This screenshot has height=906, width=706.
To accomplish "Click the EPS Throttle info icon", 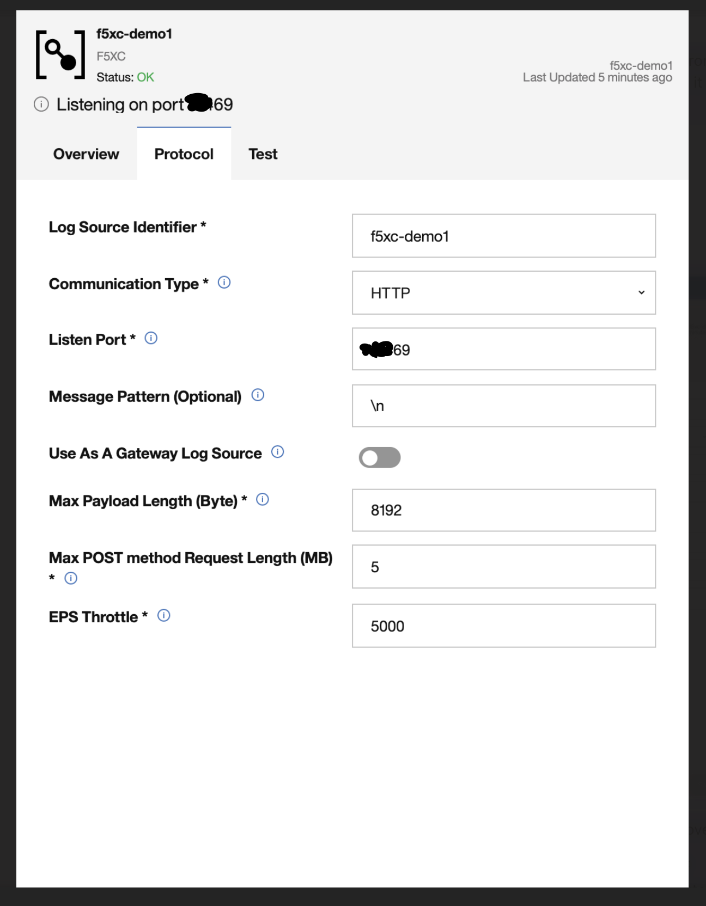I will [x=162, y=615].
